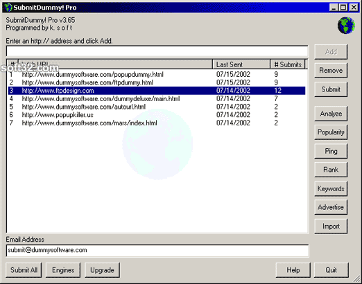
Task: Remove the selected URL with Remove button
Action: tap(331, 71)
